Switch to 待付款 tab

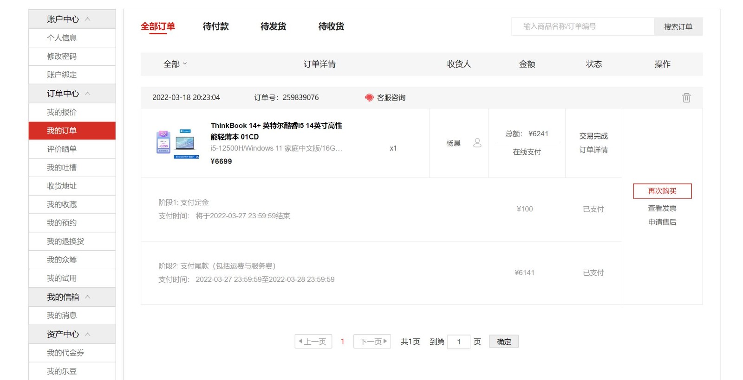pyautogui.click(x=216, y=26)
